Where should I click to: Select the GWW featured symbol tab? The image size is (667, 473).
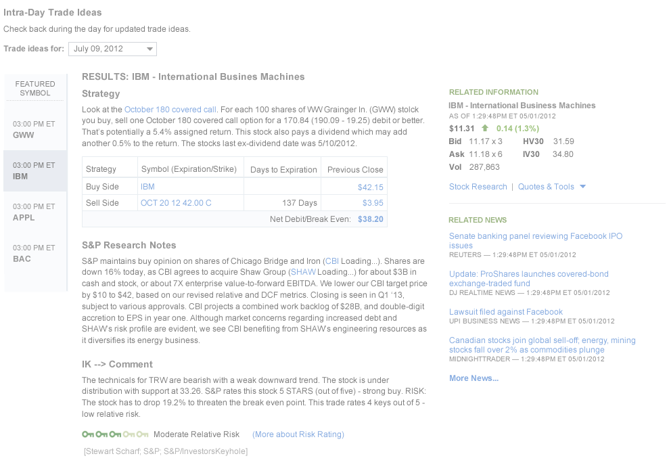(35, 129)
